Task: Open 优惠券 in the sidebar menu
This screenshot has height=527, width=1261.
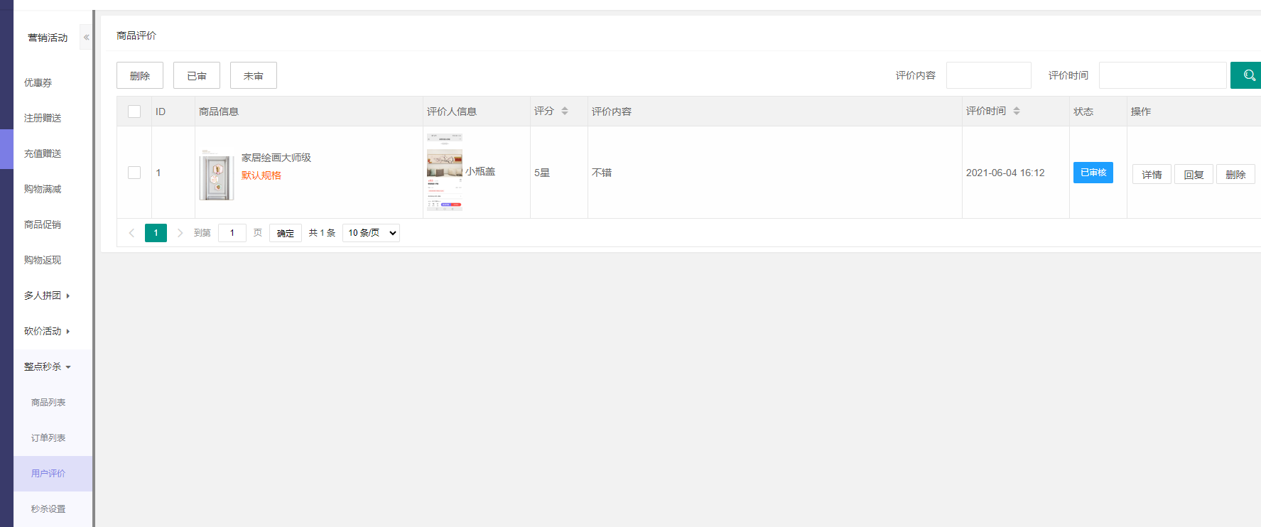Action: 38,82
